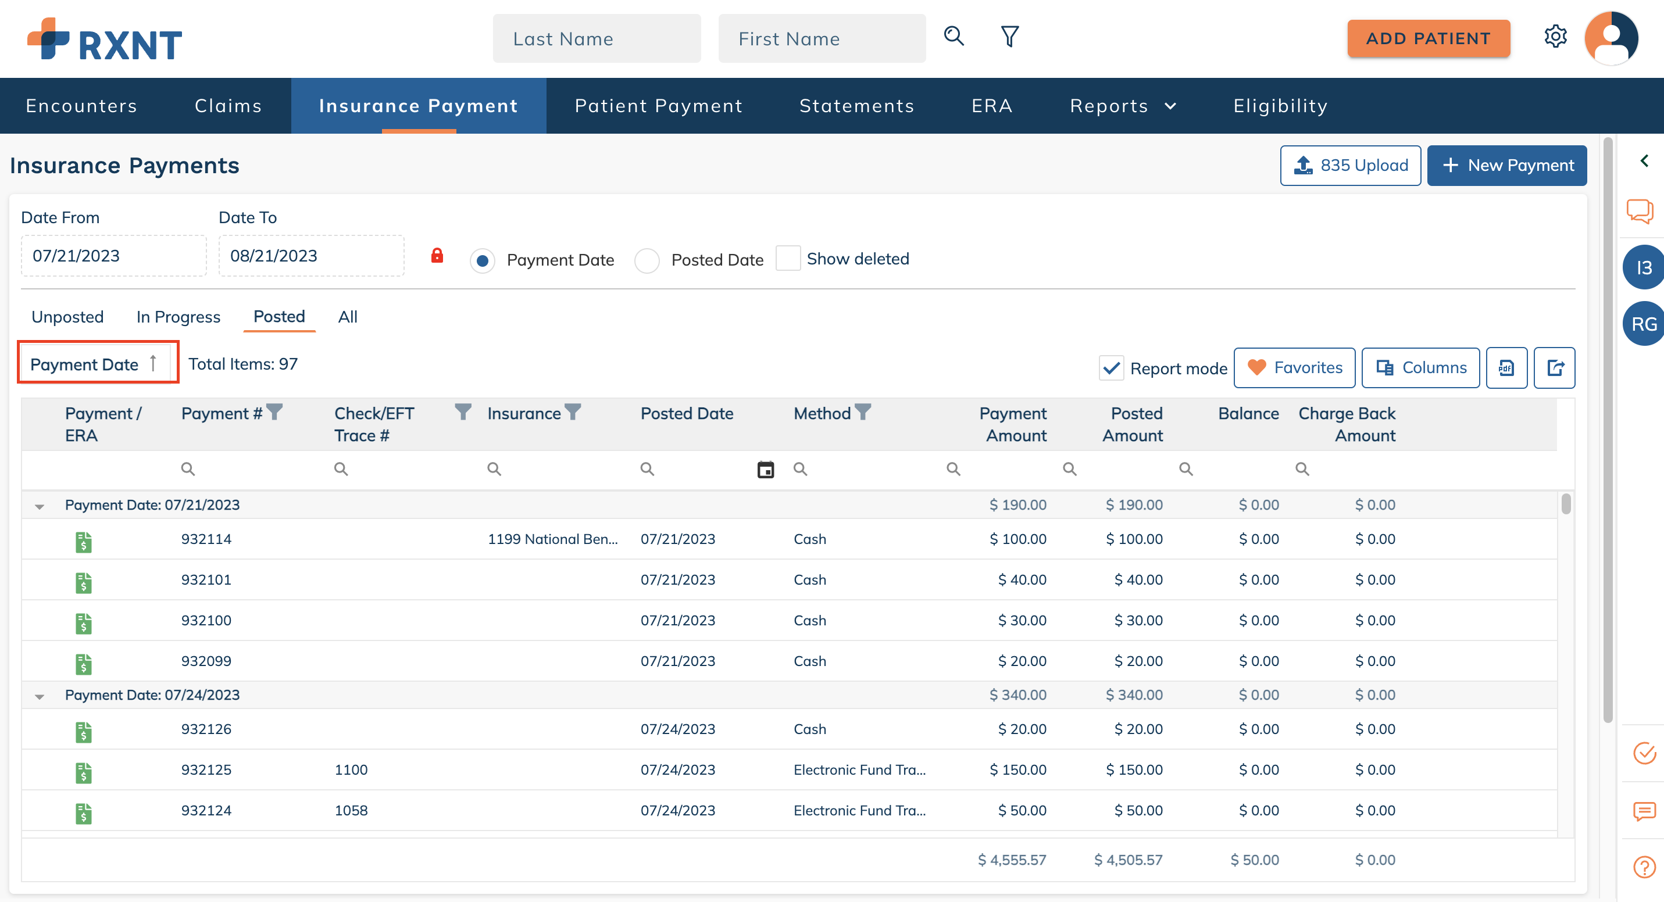Open payment icon for 932100
The height and width of the screenshot is (902, 1664).
83,623
